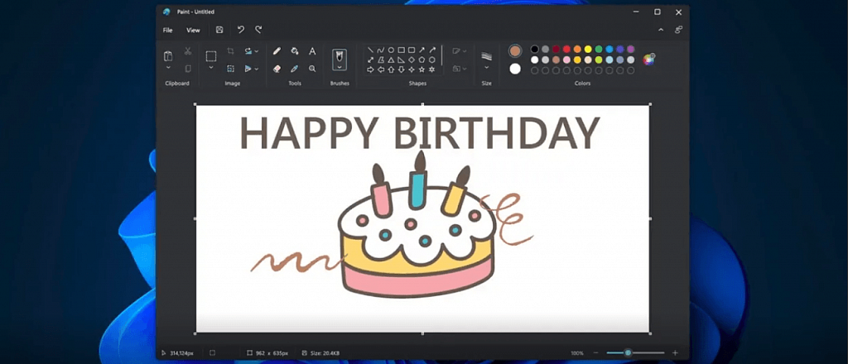The width and height of the screenshot is (848, 364).
Task: Pick the black color swatch
Action: click(534, 49)
